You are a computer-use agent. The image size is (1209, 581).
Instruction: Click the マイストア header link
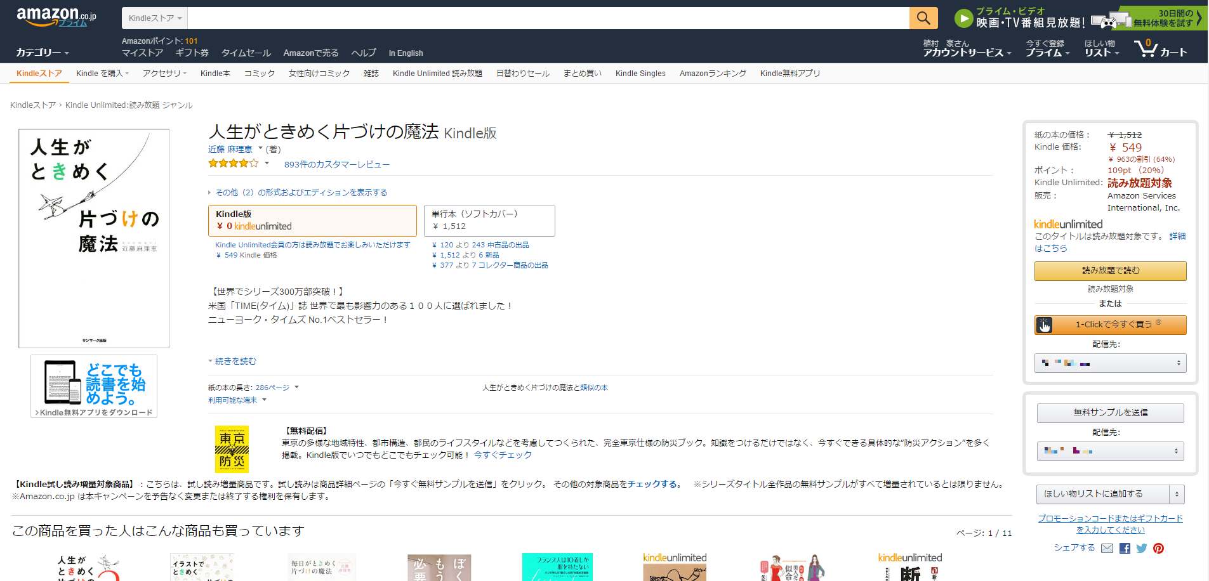(x=143, y=53)
